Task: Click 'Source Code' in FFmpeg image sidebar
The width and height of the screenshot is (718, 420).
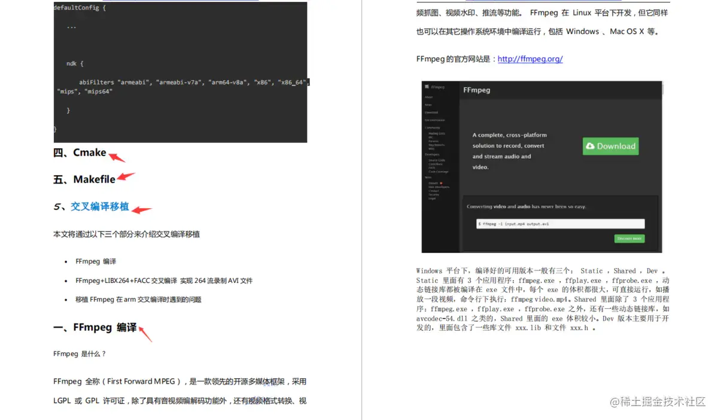Action: coord(437,160)
